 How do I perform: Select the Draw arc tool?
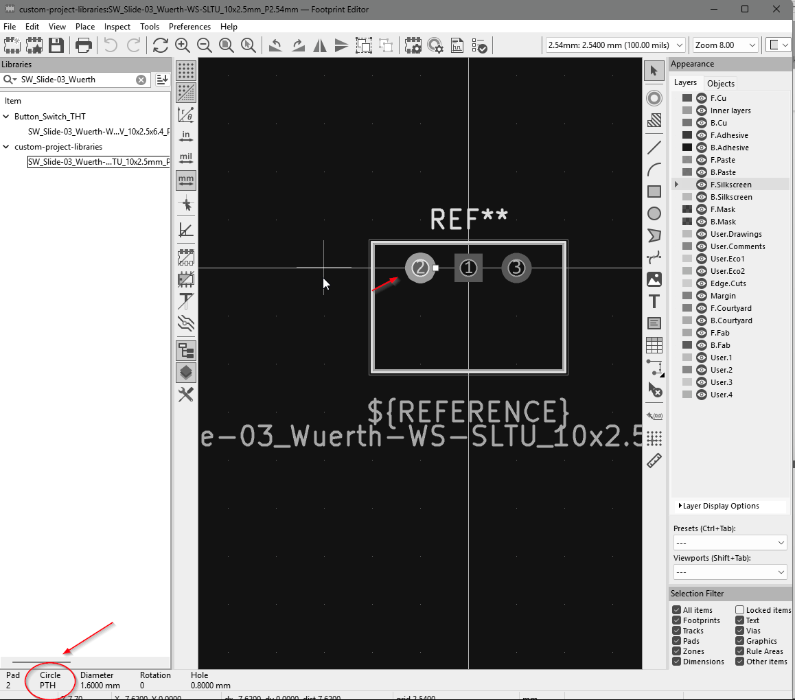[x=654, y=170]
